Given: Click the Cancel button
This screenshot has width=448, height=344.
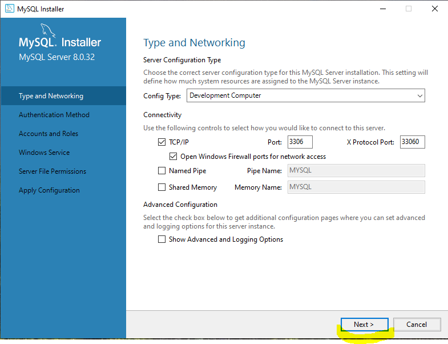Looking at the screenshot, I should pyautogui.click(x=417, y=324).
